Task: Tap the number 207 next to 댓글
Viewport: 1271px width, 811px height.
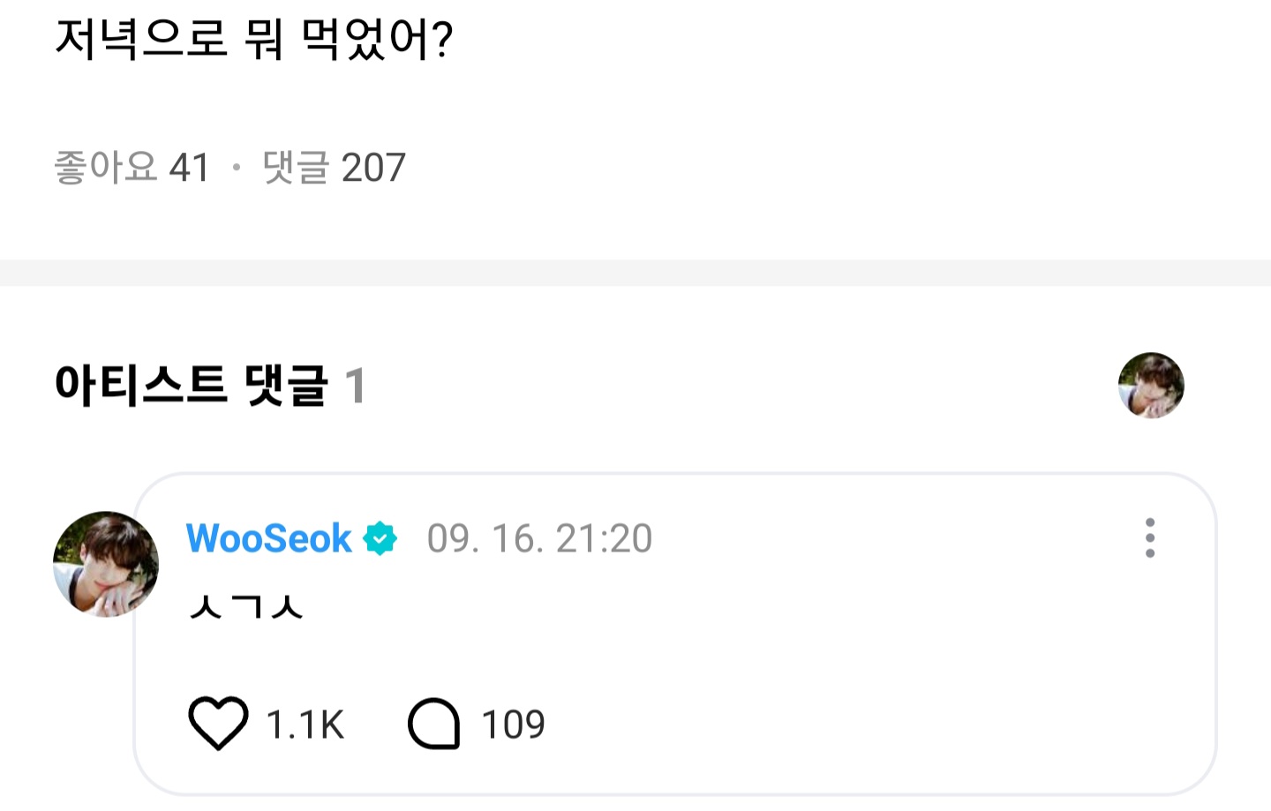Action: pos(373,168)
